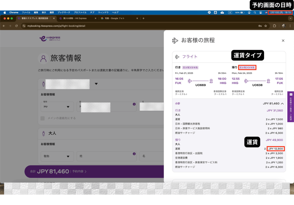This screenshot has height=205, width=294.
Task: Open the お客様のご意見・ご要望 feedback side tab
Action: pos(291,106)
